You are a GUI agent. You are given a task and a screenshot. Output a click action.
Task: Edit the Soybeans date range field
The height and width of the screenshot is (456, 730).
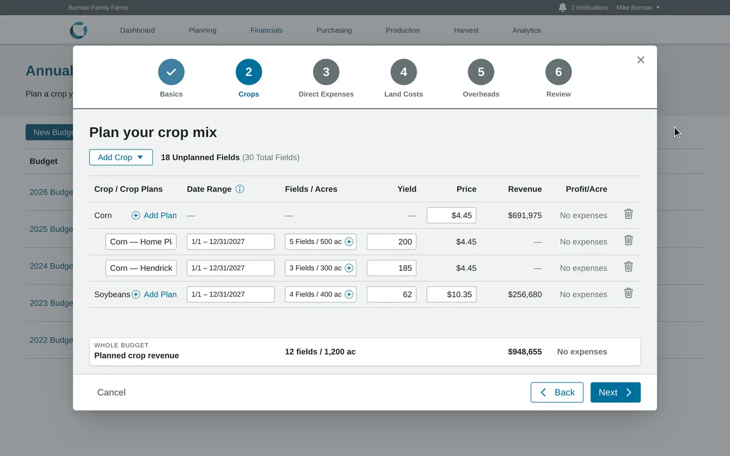coord(231,294)
